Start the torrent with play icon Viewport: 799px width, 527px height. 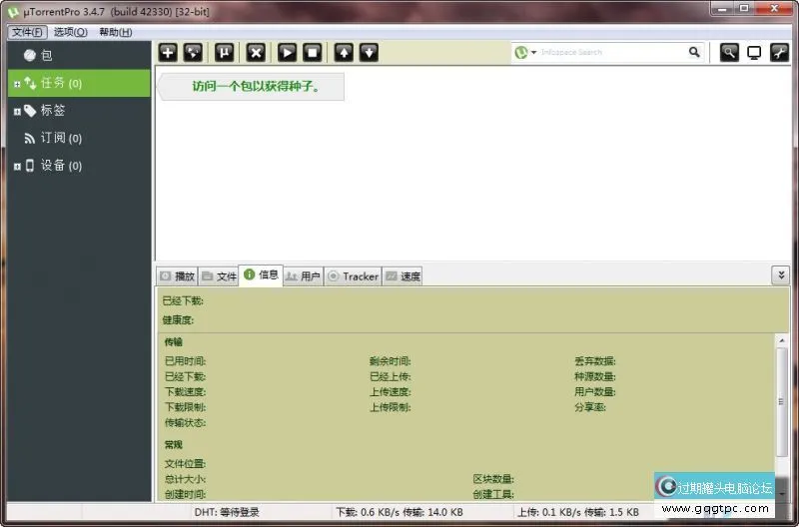[x=287, y=52]
